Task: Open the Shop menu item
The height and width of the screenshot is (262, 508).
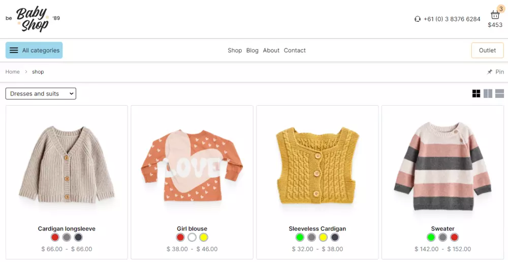Action: click(235, 50)
